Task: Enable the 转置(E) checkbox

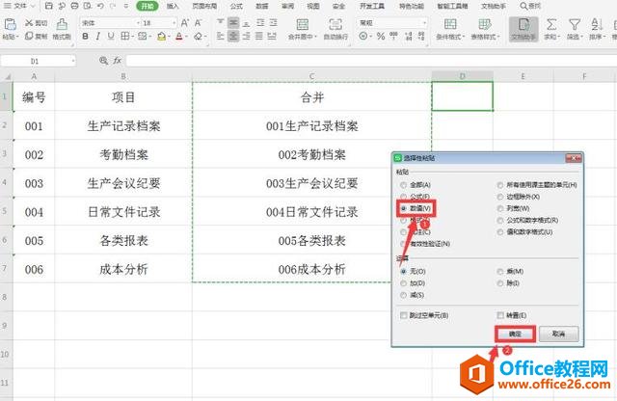Action: pos(500,315)
